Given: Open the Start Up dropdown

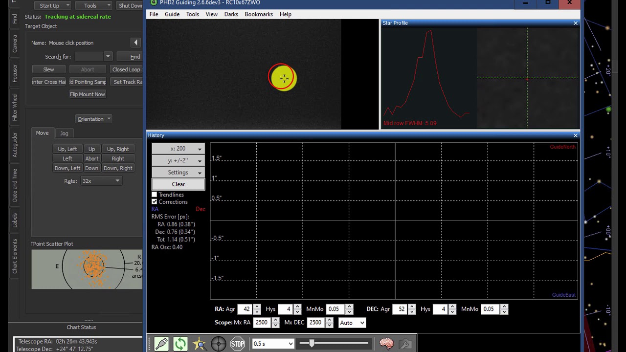Looking at the screenshot, I should (x=53, y=5).
